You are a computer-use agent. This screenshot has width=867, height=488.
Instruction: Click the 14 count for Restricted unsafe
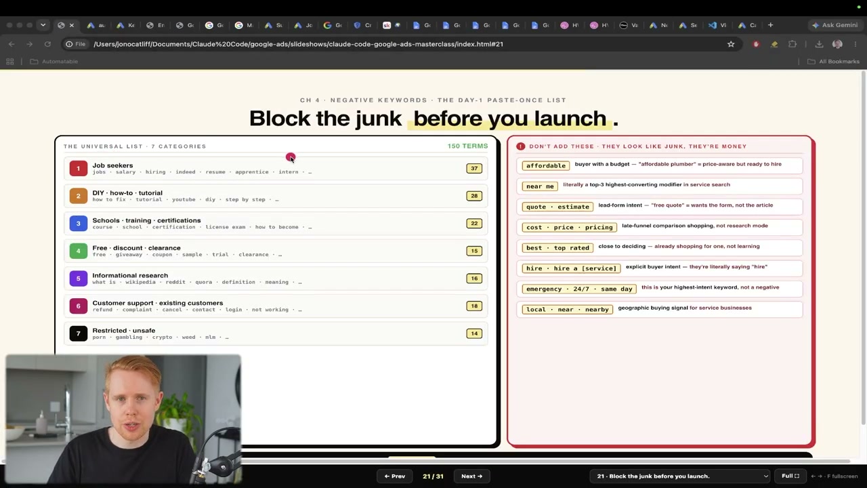coord(474,333)
